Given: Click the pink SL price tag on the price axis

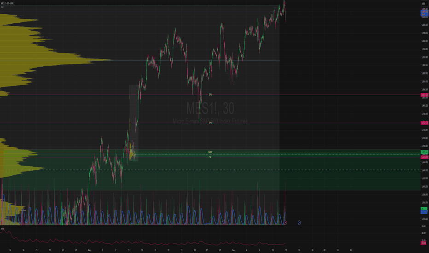Looking at the screenshot, I should click(x=424, y=157).
